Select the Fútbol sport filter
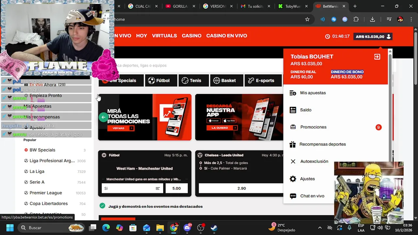The image size is (418, 235). (x=161, y=81)
